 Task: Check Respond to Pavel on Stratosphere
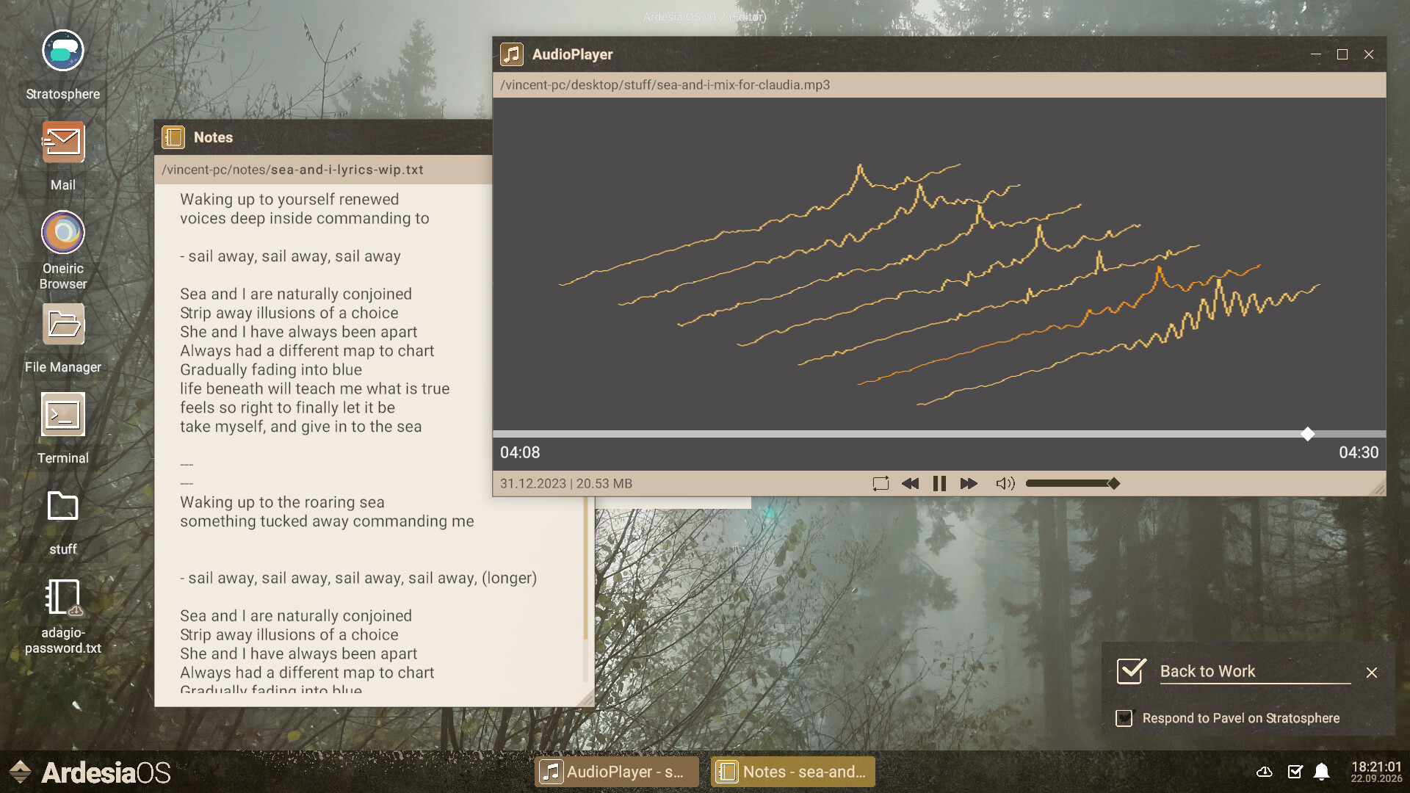coord(1124,718)
